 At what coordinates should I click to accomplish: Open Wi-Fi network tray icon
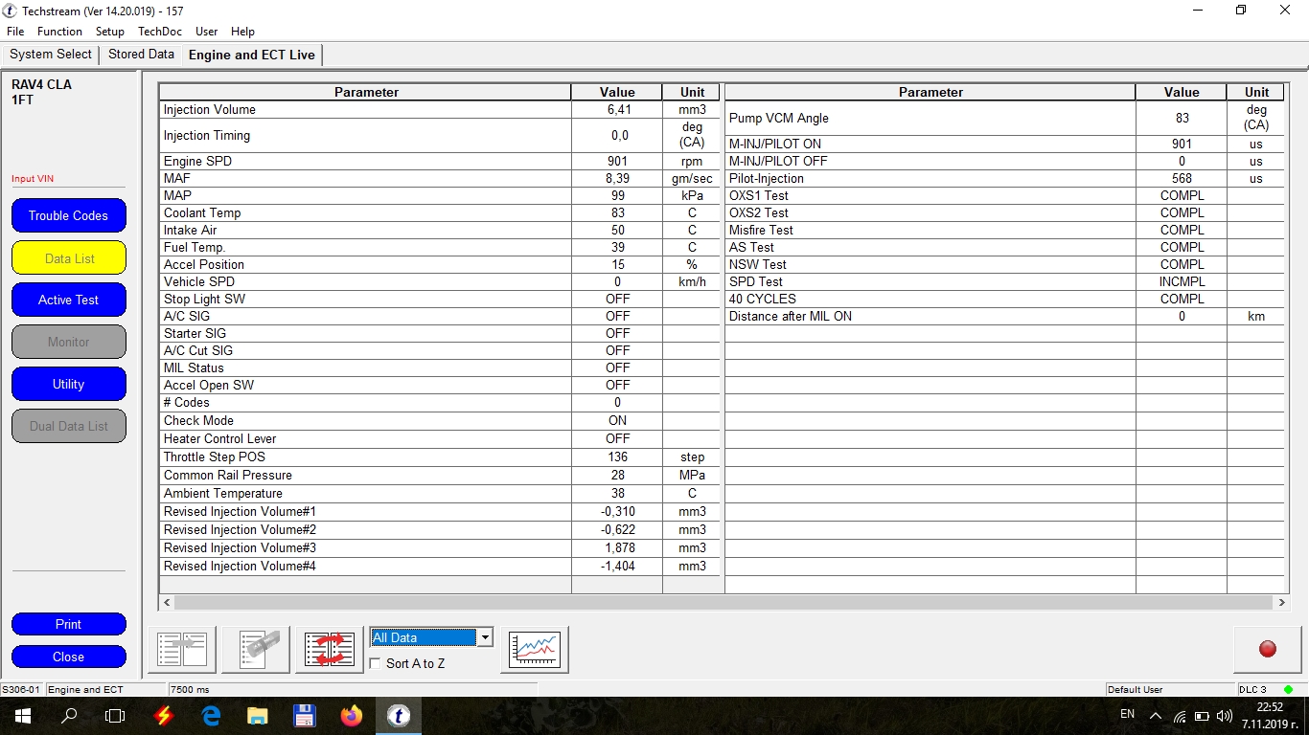(1180, 716)
